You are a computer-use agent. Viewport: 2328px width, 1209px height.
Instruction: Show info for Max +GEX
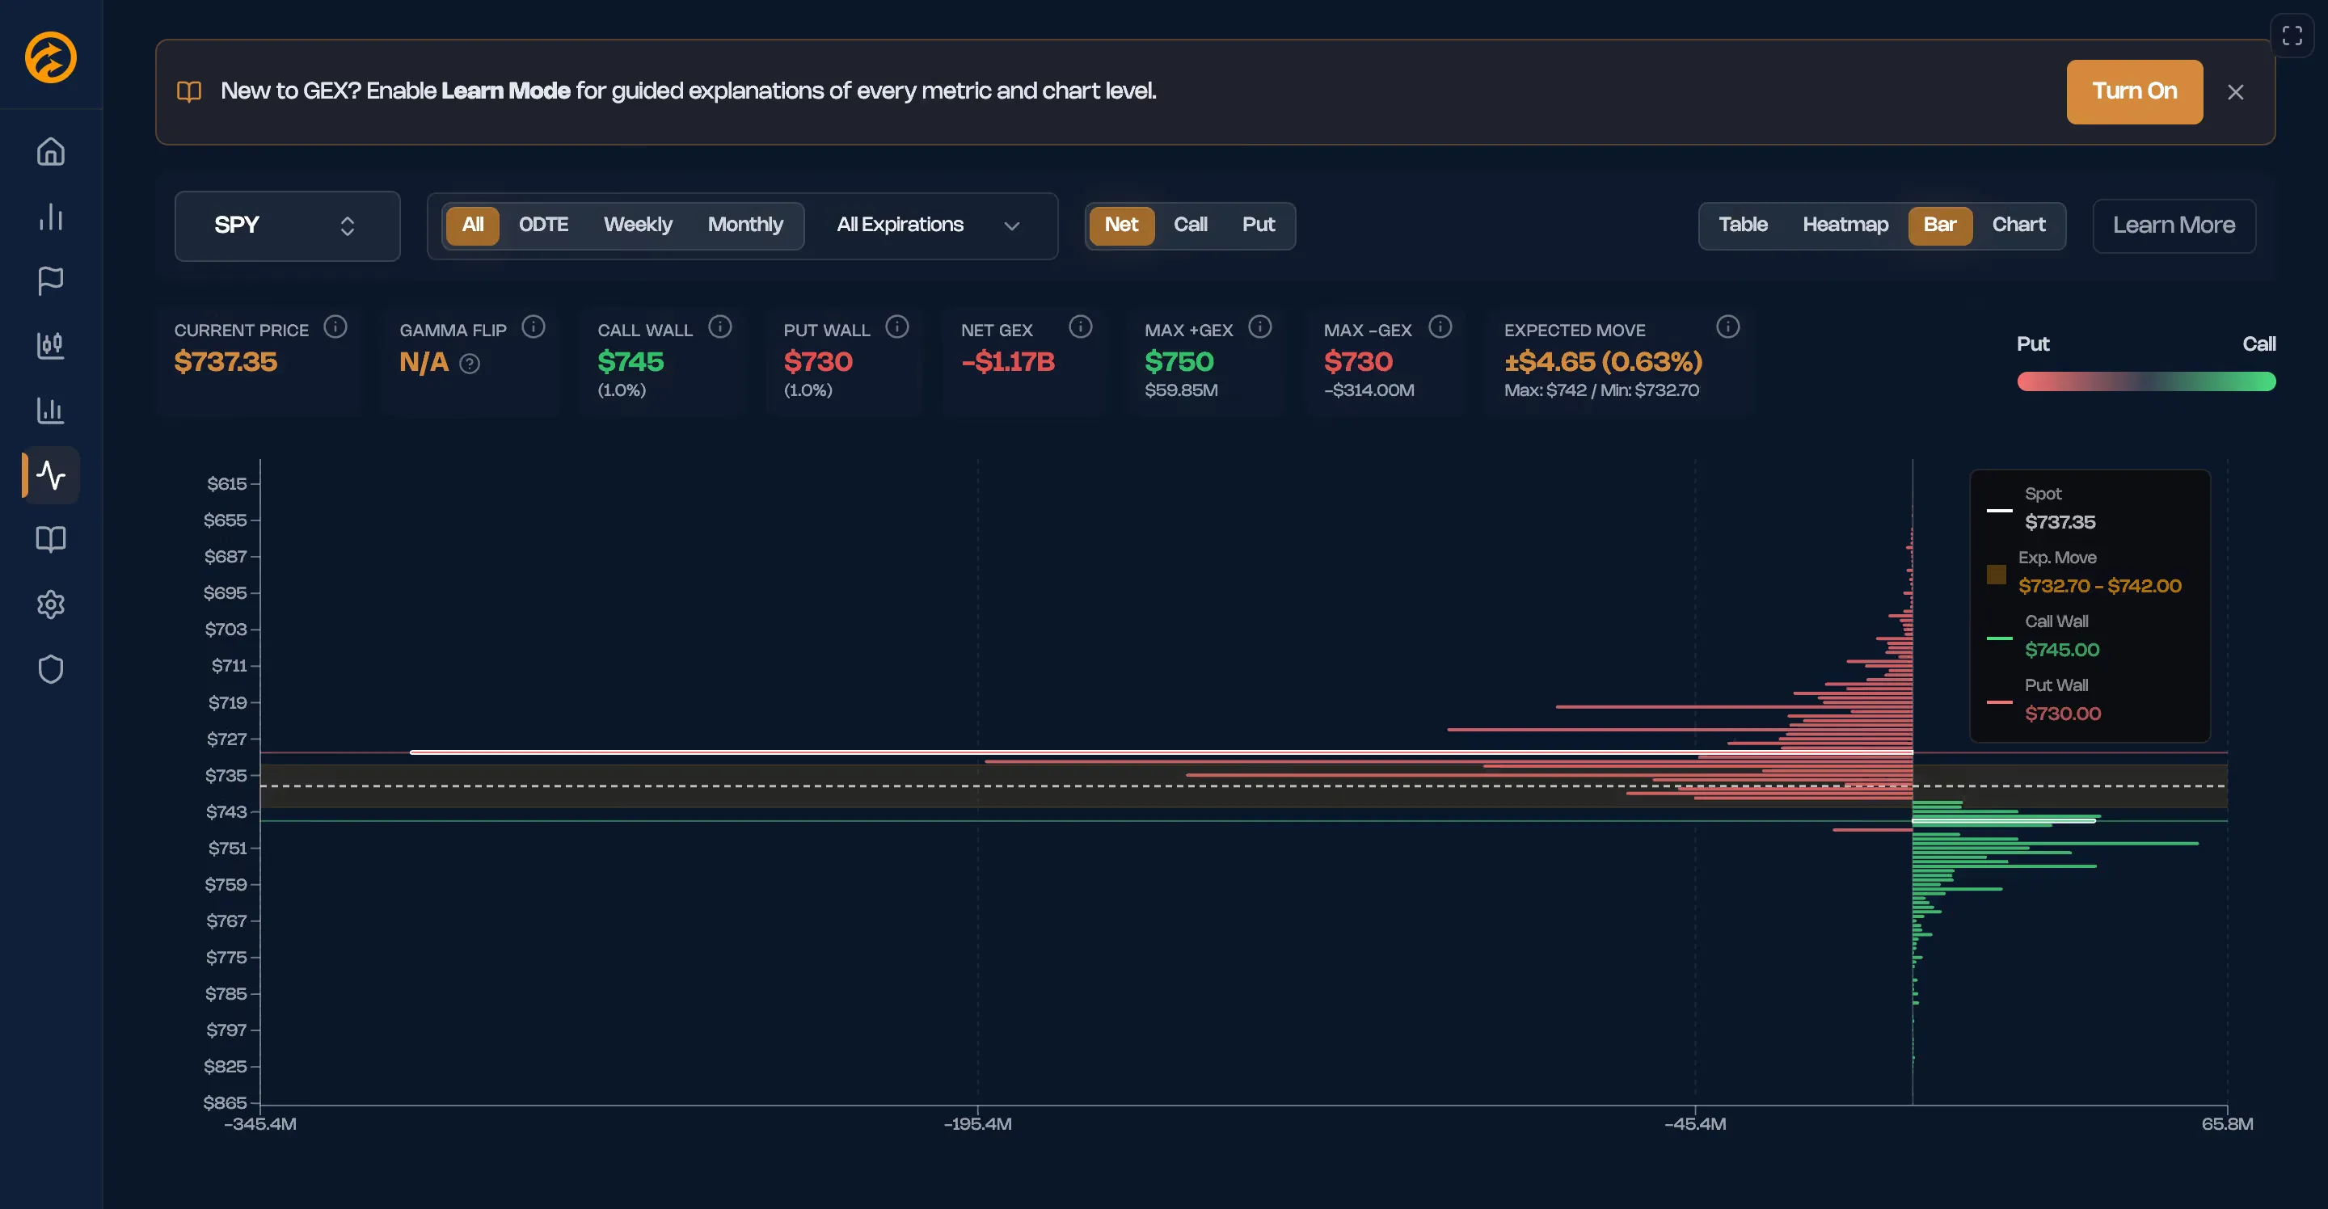coord(1260,327)
